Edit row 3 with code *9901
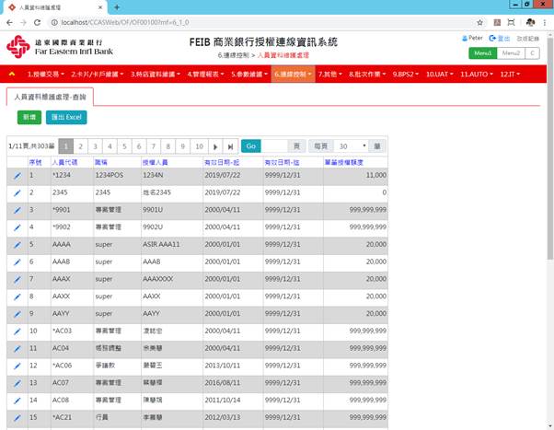The height and width of the screenshot is (430, 554). coord(17,211)
